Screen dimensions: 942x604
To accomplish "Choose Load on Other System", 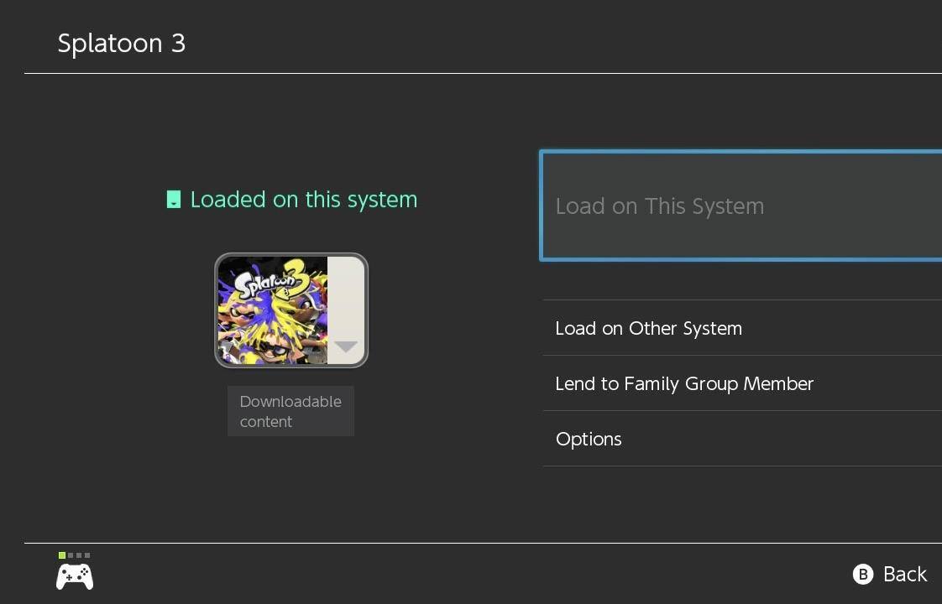I will (x=649, y=328).
